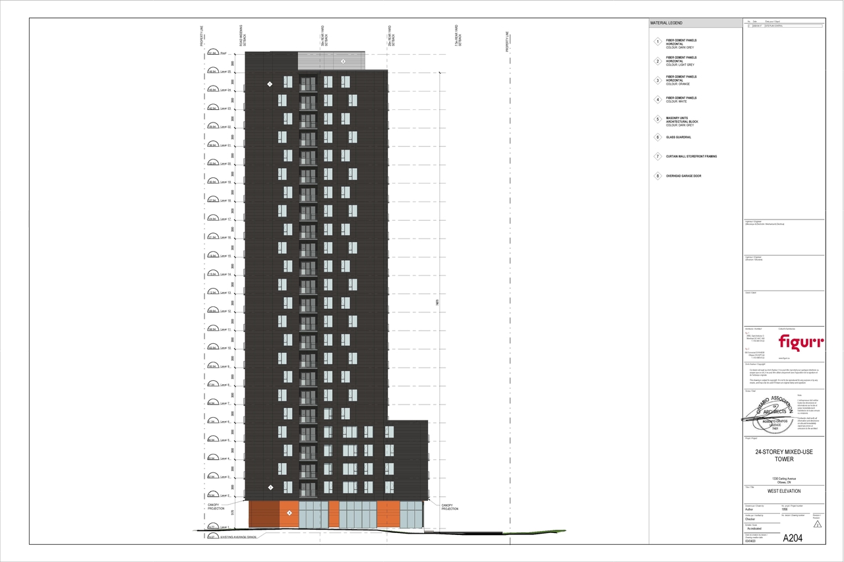Click the MATERIAL LEGEND heading
The width and height of the screenshot is (844, 562).
(x=667, y=23)
